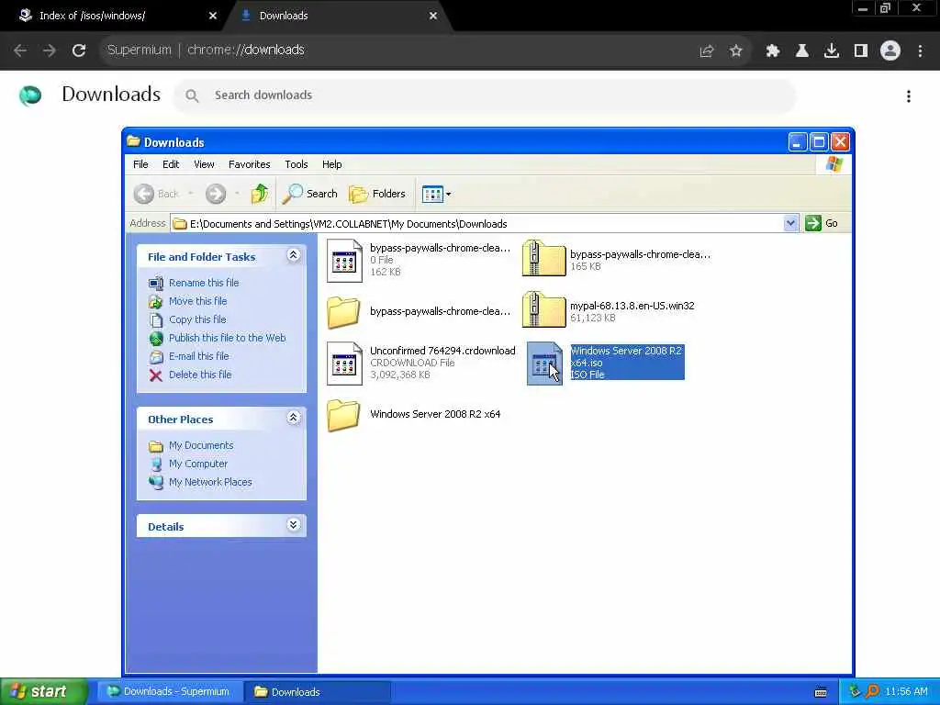Image resolution: width=940 pixels, height=705 pixels.
Task: Collapse the Other Places panel
Action: (x=293, y=418)
